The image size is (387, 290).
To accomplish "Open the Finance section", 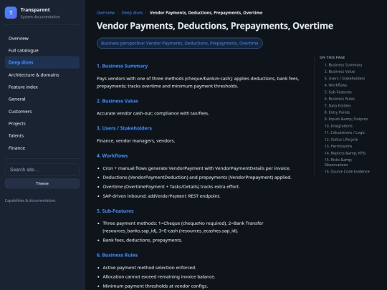I will [x=42, y=148].
